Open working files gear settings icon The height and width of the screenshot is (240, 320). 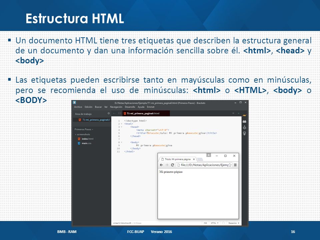coord(109,113)
